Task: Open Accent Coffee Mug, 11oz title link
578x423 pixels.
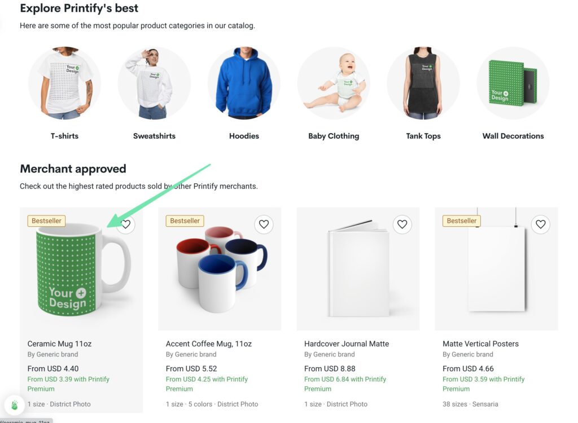Action: tap(208, 343)
